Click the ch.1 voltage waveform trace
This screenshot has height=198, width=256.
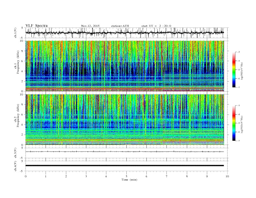point(124,33)
